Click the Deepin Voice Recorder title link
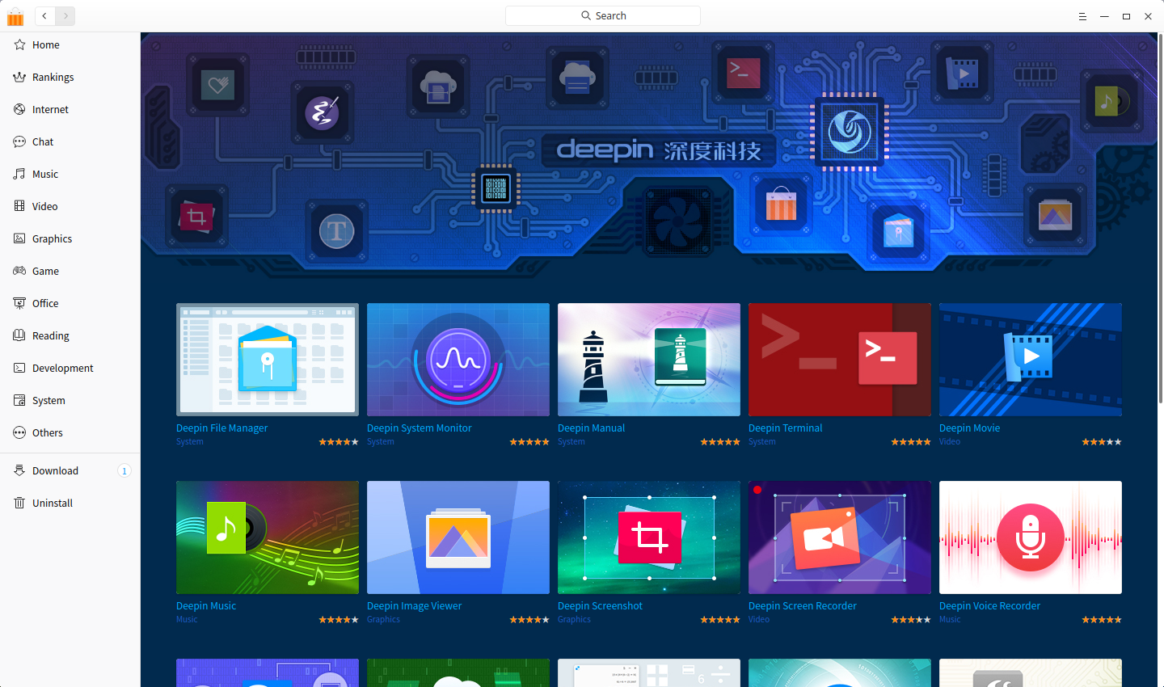1164x687 pixels. [x=989, y=606]
